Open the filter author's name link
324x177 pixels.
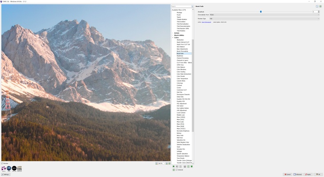207,22
